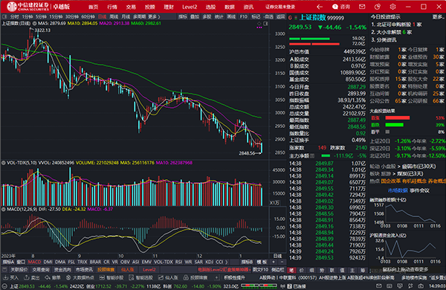Click 证券交易未登录 login link

point(280,7)
